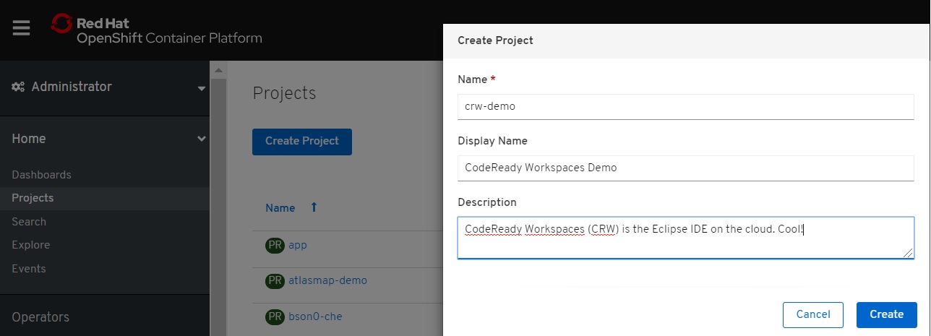Click the Name column sort arrow
Screen dimensions: 931x336
click(x=314, y=207)
